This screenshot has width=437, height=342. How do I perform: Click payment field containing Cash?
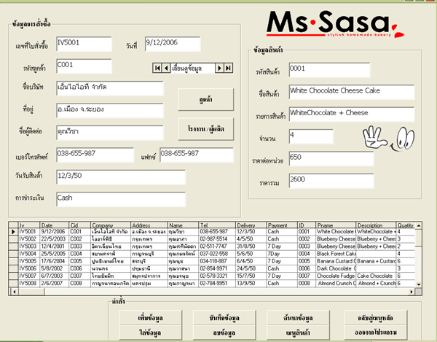click(x=121, y=199)
